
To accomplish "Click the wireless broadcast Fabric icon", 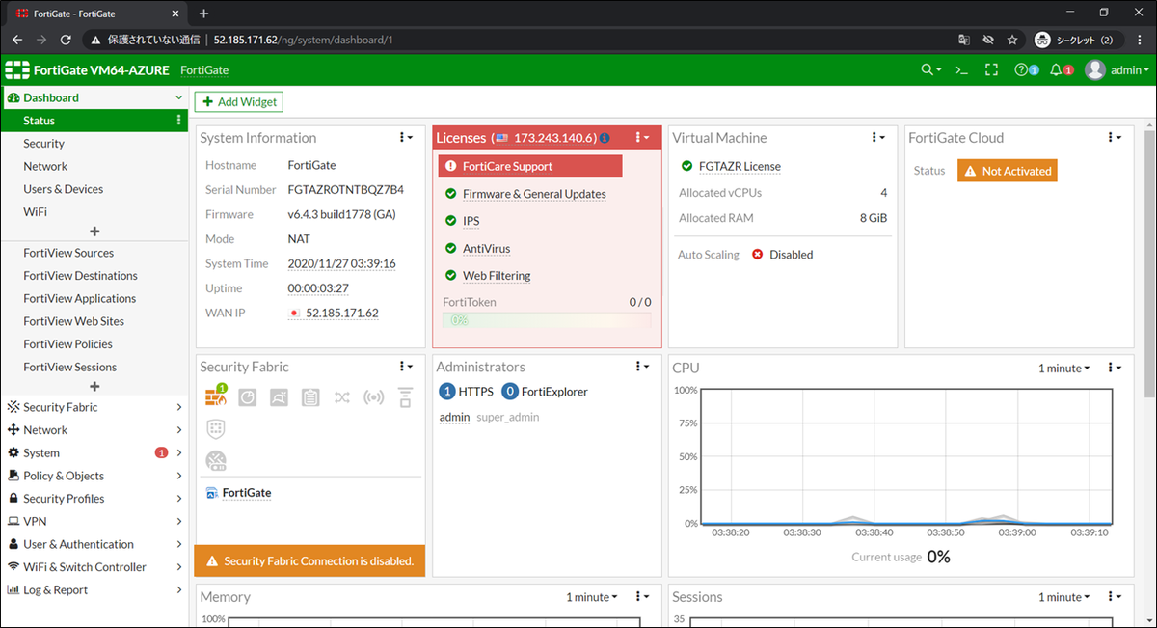I will point(374,396).
